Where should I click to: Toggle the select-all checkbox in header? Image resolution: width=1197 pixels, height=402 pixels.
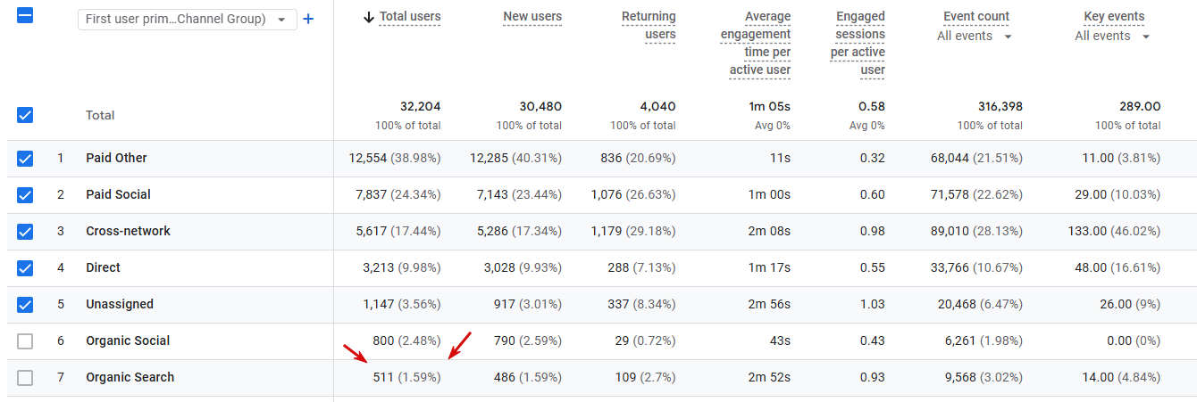pos(25,15)
